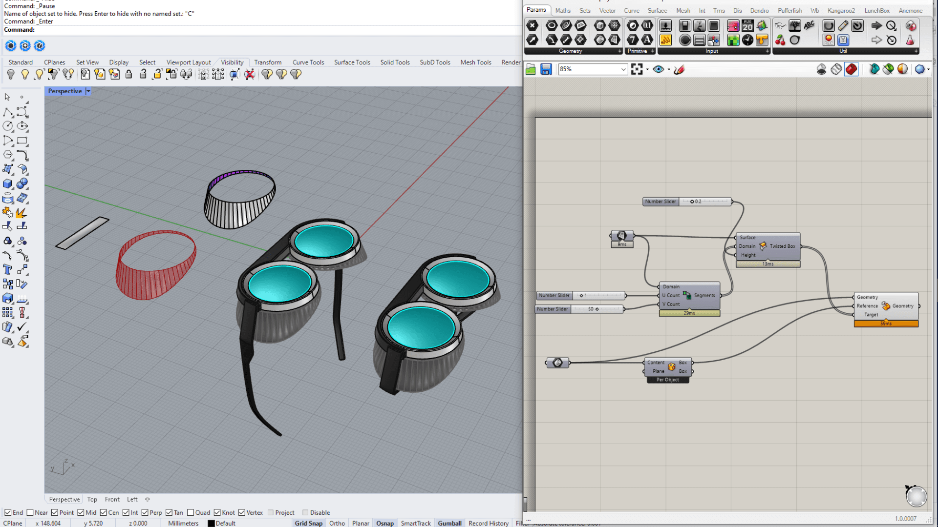Toggle the Quad osnap checkbox

(x=191, y=512)
